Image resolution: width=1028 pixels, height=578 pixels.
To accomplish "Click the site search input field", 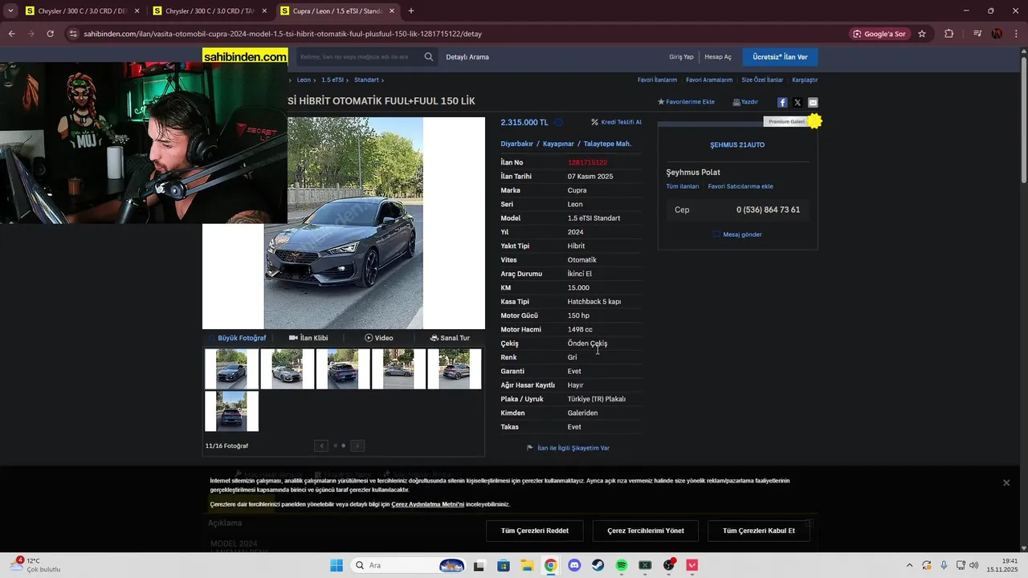I will click(358, 57).
